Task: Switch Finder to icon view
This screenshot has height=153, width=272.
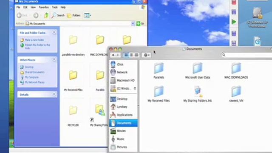Action: 126,55
